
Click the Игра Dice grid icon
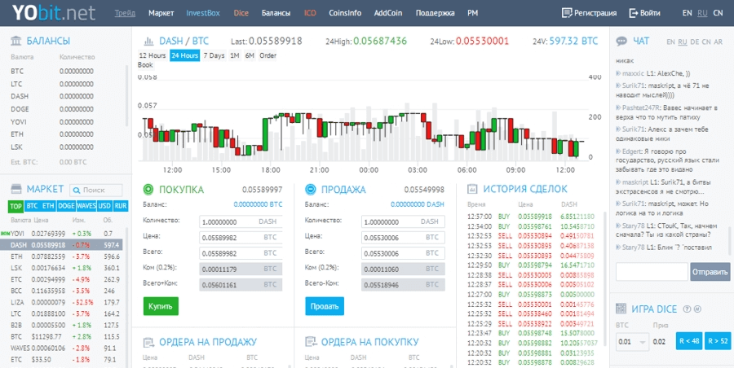[621, 309]
